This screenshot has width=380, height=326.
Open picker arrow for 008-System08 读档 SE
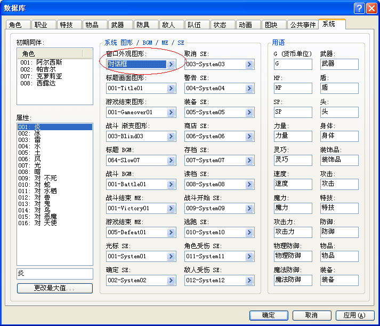click(249, 184)
